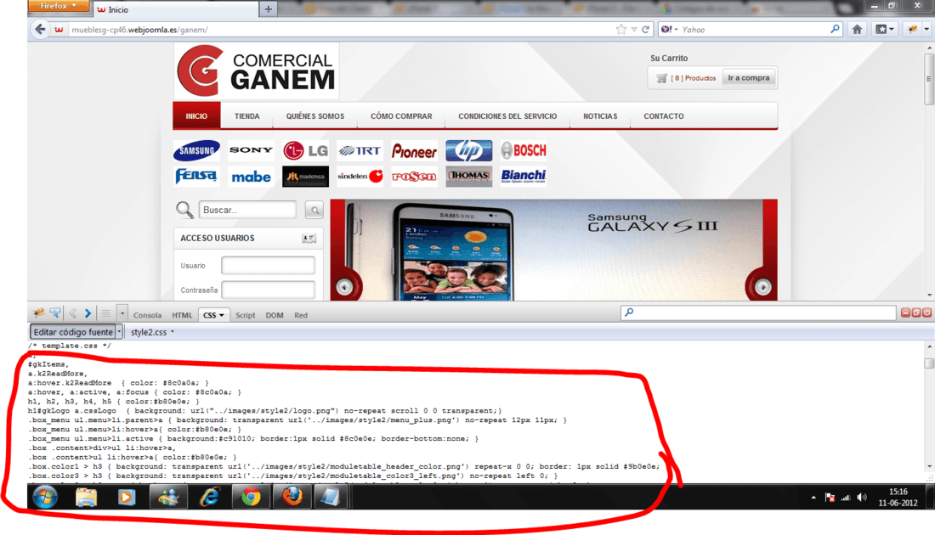The height and width of the screenshot is (535, 935).
Task: Open the Firebug bug icon menu
Action: click(39, 313)
